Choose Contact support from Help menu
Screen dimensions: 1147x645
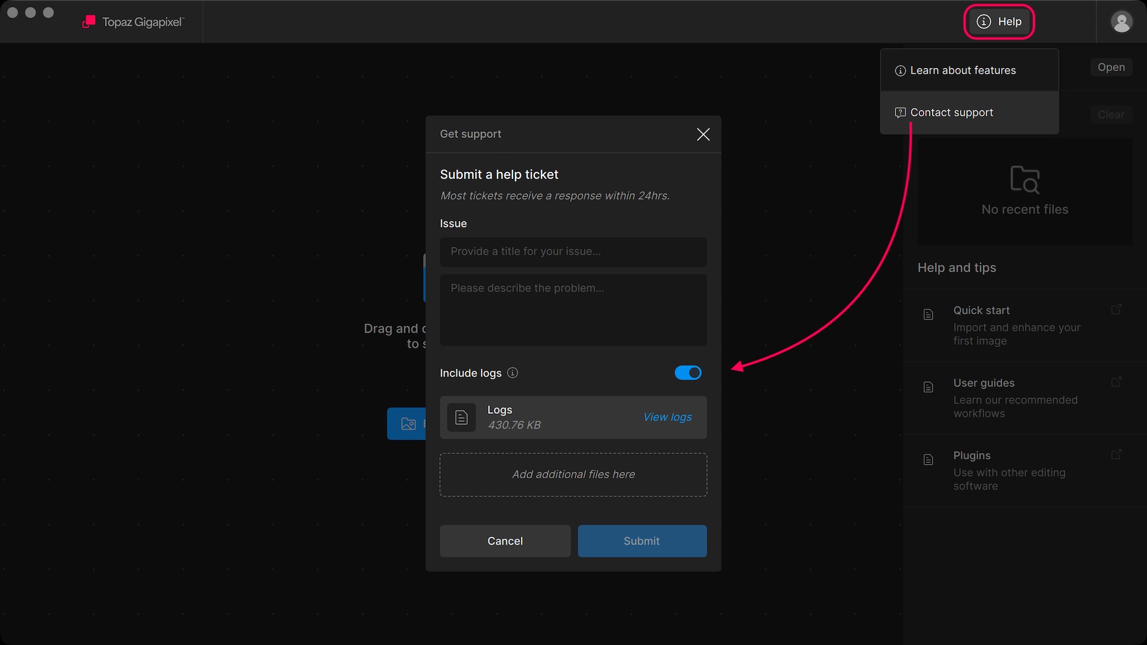point(951,113)
